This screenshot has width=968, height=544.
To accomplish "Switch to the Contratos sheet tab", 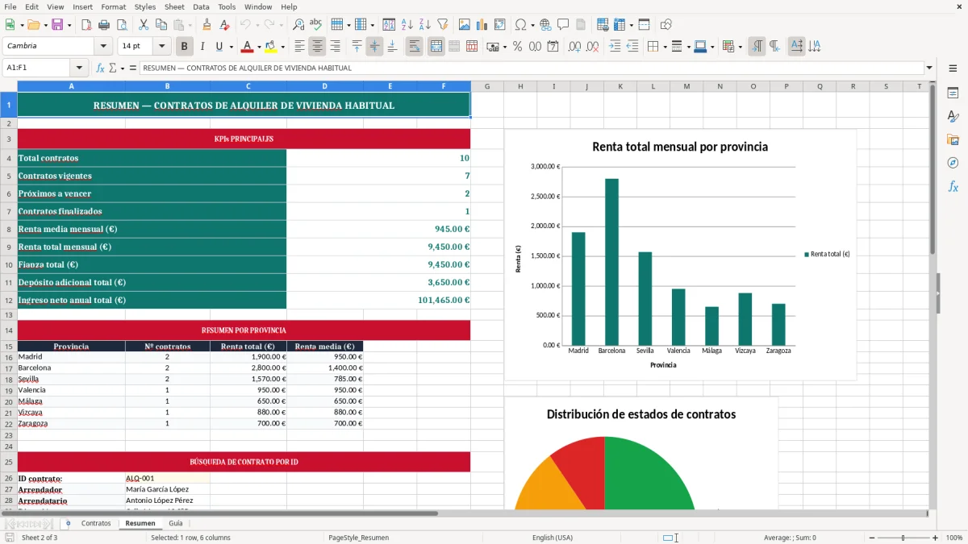I will click(96, 523).
